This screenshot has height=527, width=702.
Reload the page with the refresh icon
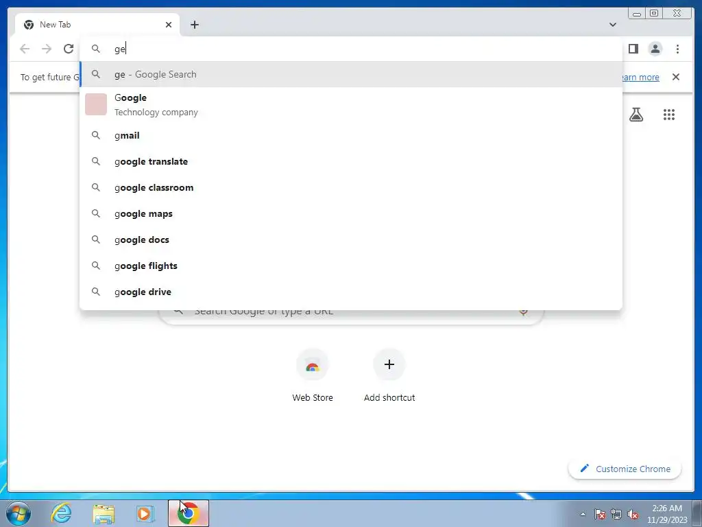click(69, 49)
